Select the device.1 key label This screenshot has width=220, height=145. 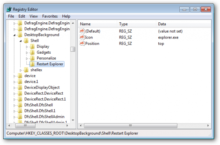(31, 81)
